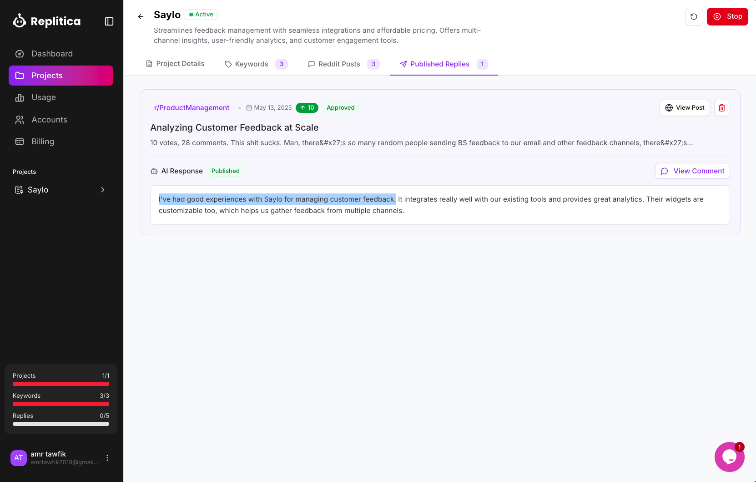The height and width of the screenshot is (482, 756).
Task: Open the three-dot menu beside amr tawfik
Action: [107, 457]
